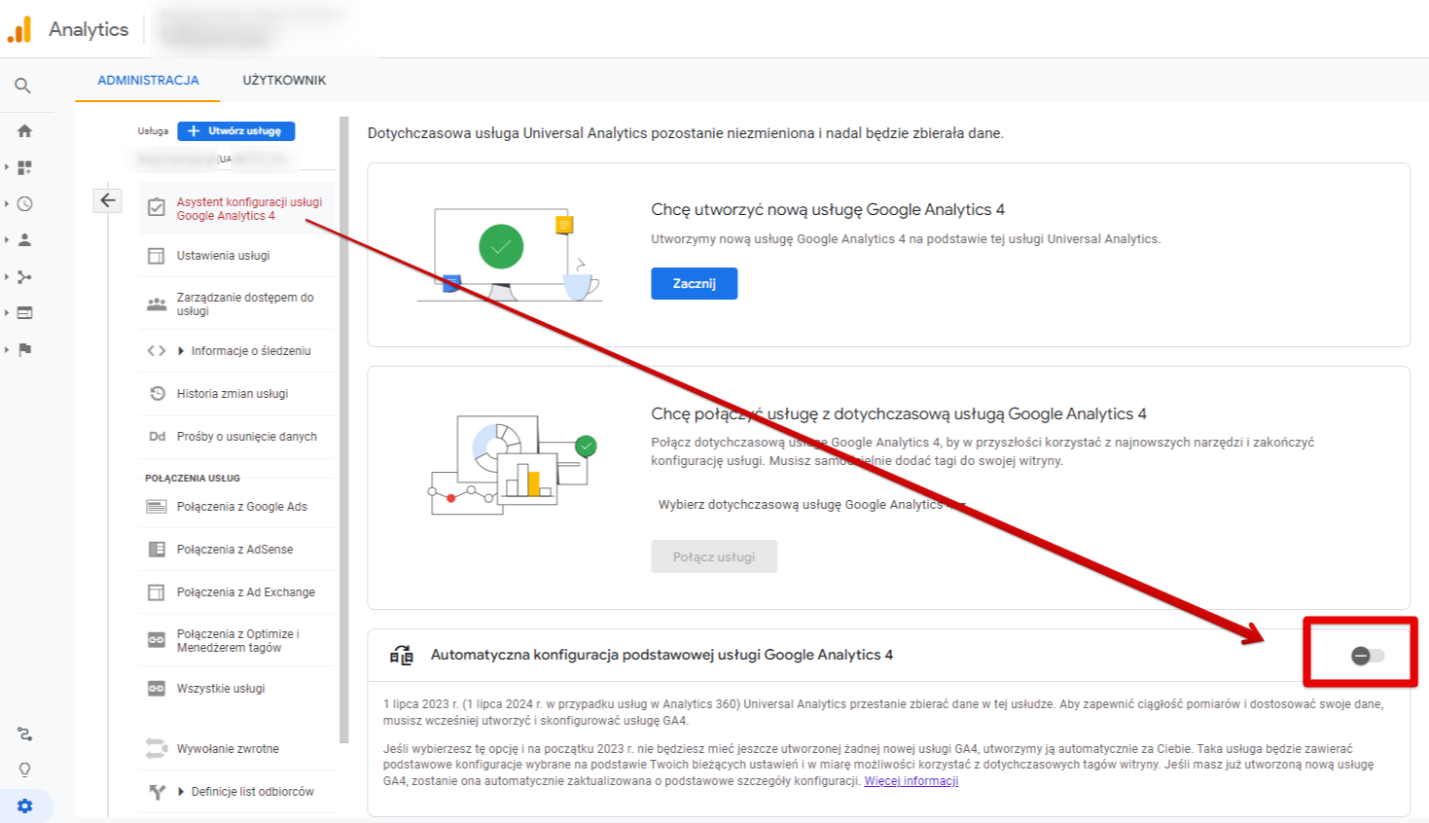Image resolution: width=1429 pixels, height=823 pixels.
Task: Open the clock Realtime reports icon
Action: coord(24,204)
